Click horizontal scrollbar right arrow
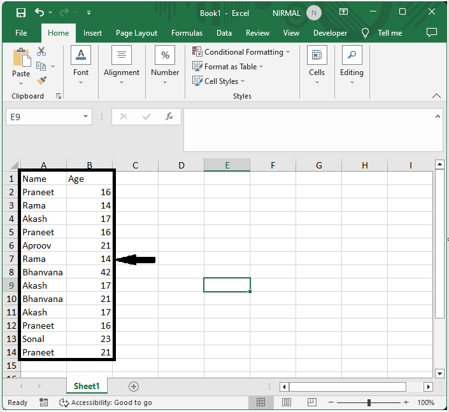Viewport: 449px width, 412px height. [x=429, y=387]
